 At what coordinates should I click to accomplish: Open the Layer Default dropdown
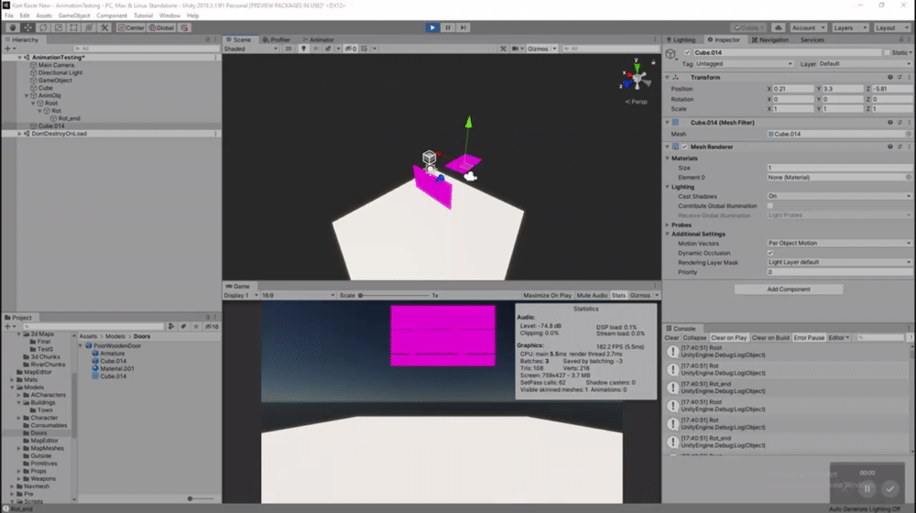[x=865, y=64]
